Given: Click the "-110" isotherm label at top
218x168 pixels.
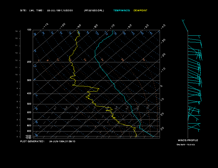Looking at the screenshot, I should (45, 26).
